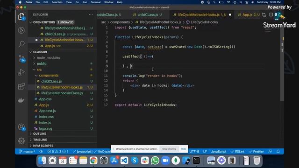This screenshot has height=168, width=299.
Task: Click the Wi-Fi icon in menu bar
Action: 228,2
